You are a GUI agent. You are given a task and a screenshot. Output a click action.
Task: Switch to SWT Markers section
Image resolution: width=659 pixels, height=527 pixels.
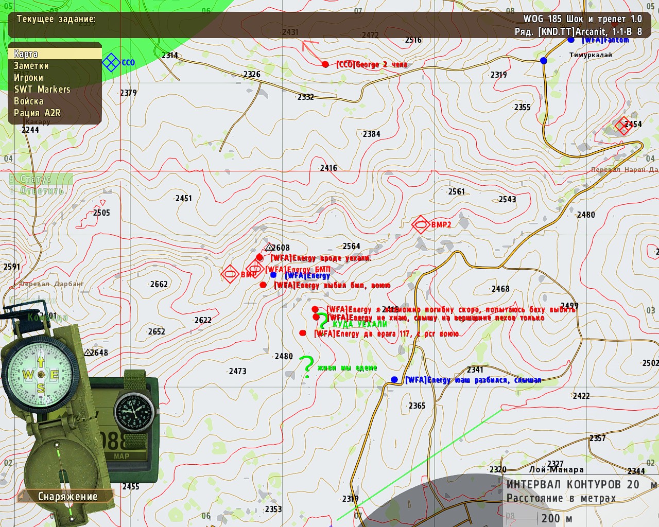click(x=42, y=90)
